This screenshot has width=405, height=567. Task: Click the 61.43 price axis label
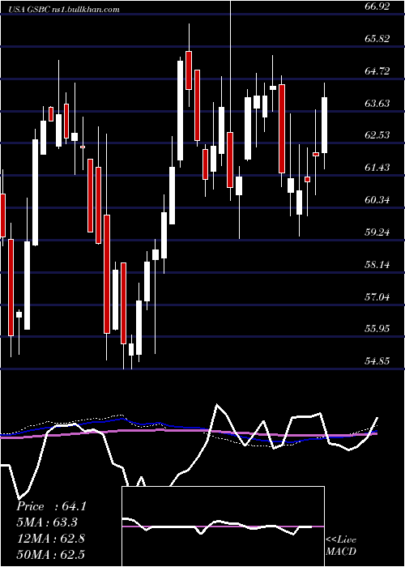click(x=377, y=168)
